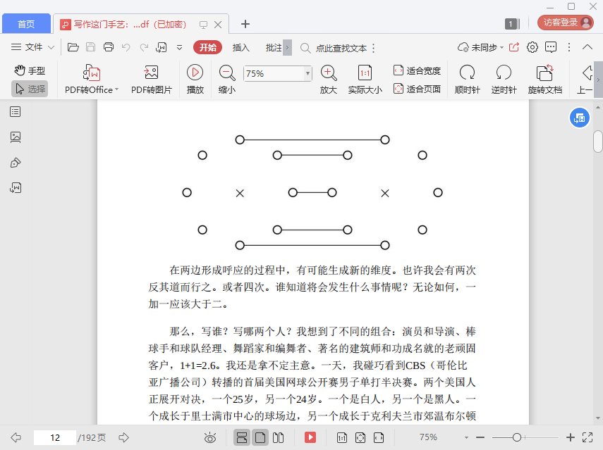
Task: Click the print icon in quick toolbar
Action: tap(109, 48)
